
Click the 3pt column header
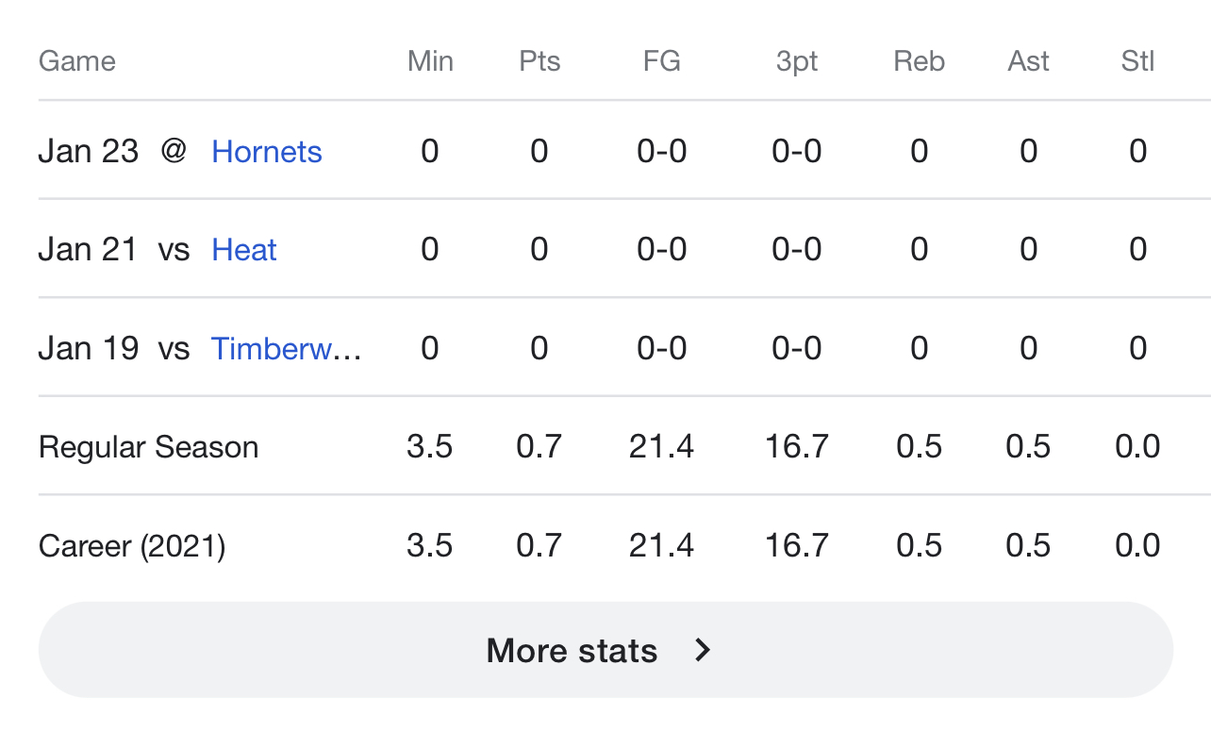click(797, 61)
